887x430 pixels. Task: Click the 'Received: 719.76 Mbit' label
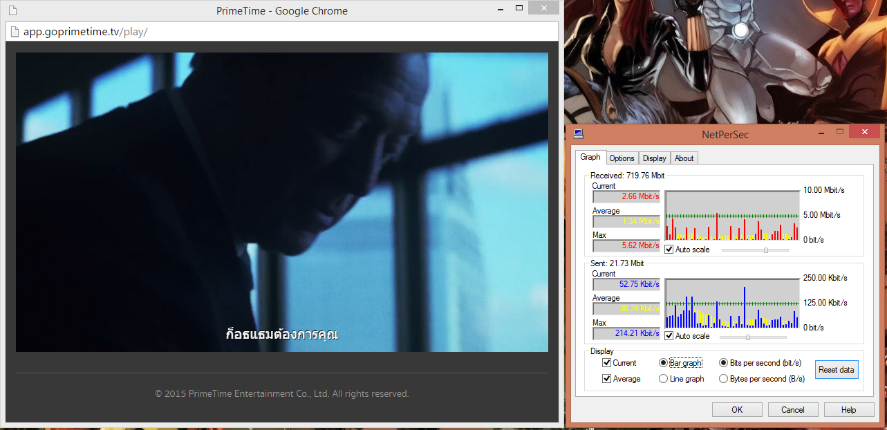tap(627, 176)
